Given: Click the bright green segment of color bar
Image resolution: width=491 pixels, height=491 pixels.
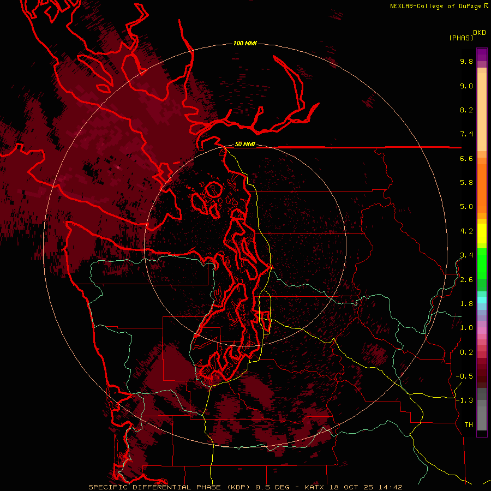Looking at the screenshot, I should coord(482,264).
